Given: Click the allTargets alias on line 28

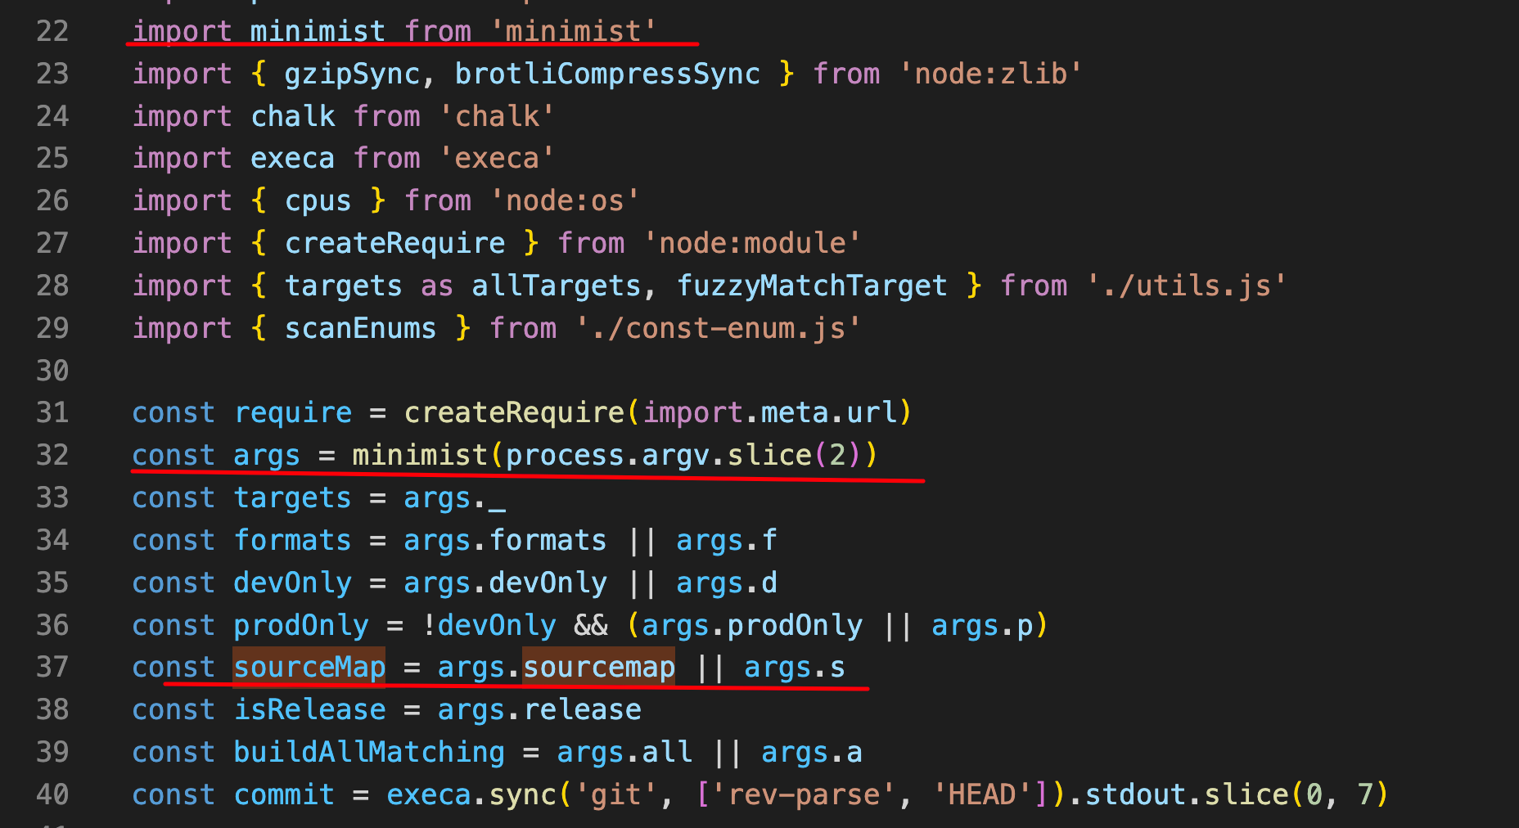Looking at the screenshot, I should [x=557, y=286].
